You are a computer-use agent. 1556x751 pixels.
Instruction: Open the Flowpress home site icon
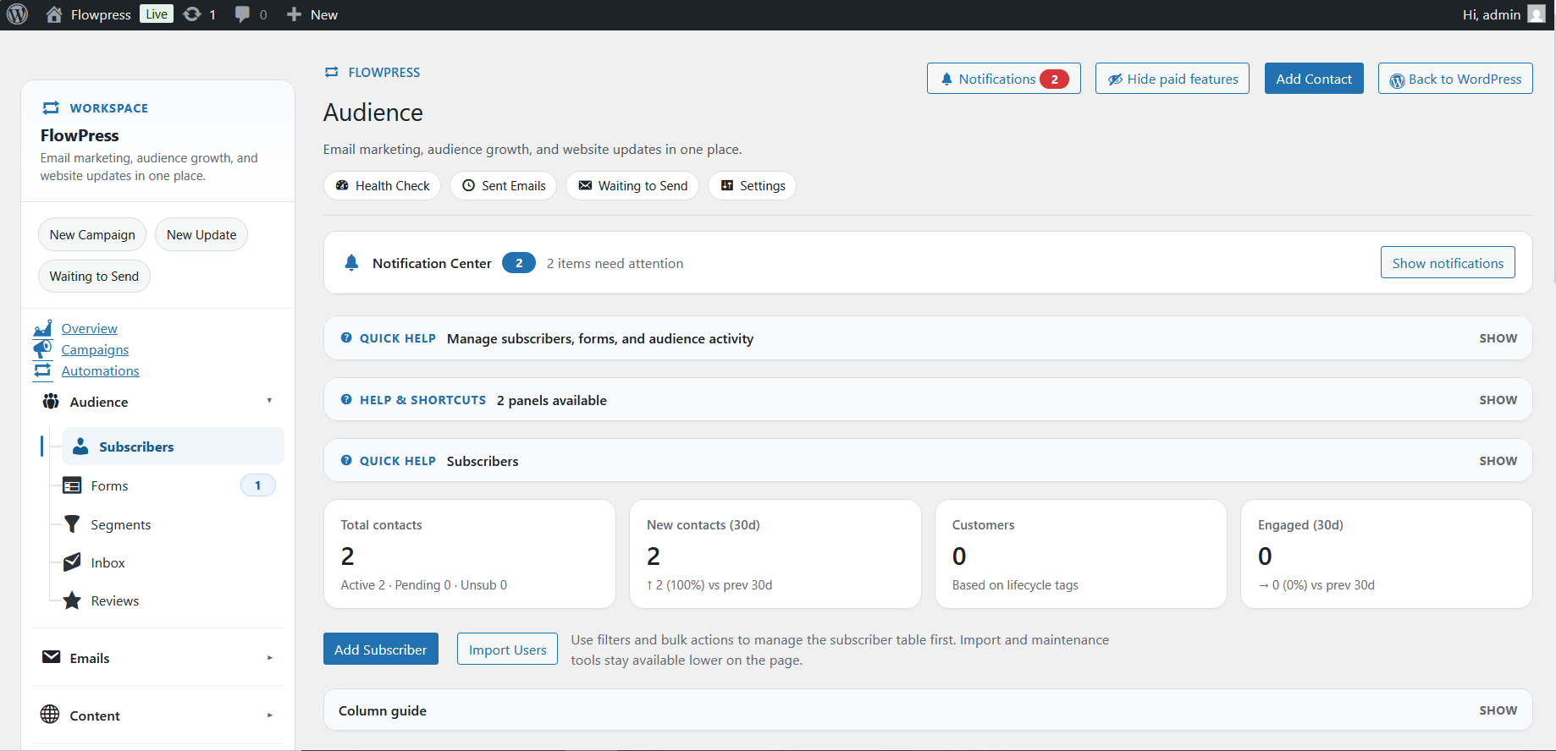[x=54, y=14]
